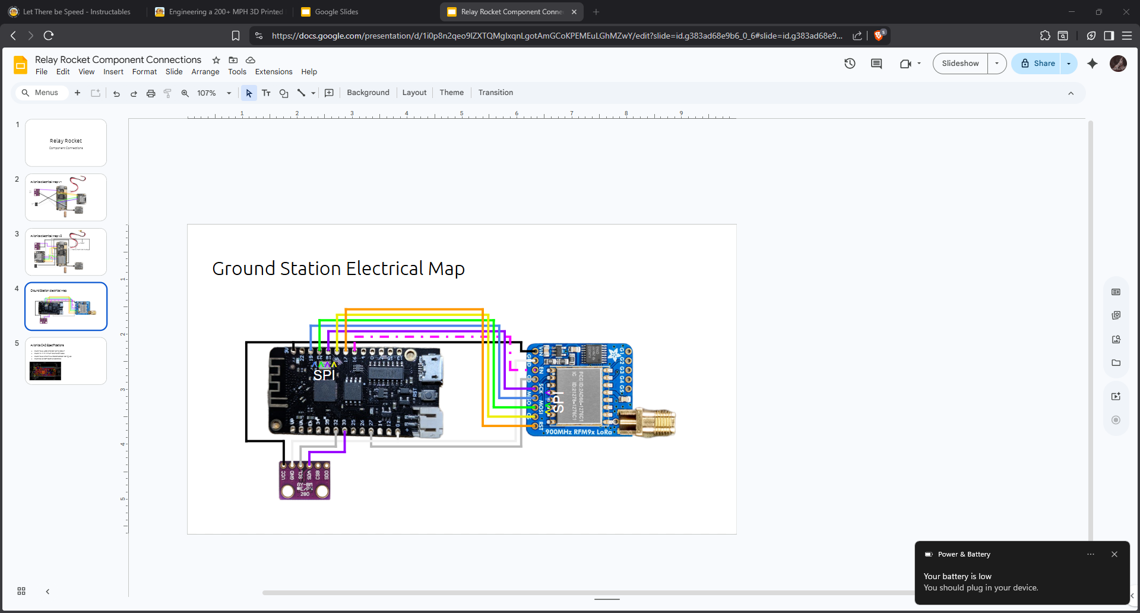
Task: Open the Insert menu
Action: [x=113, y=72]
